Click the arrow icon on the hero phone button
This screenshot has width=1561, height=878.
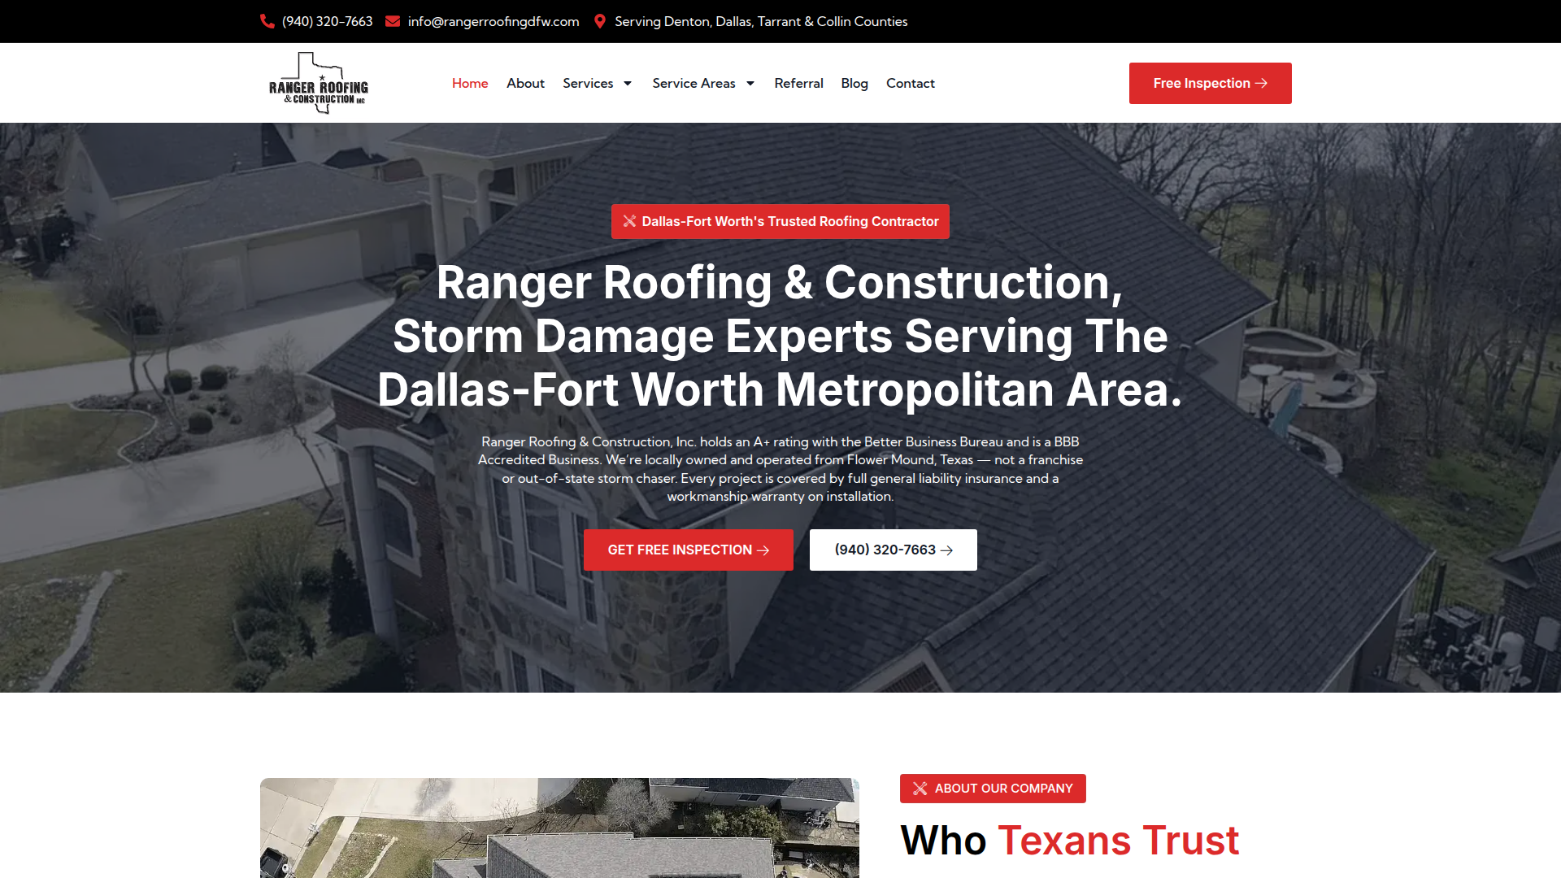click(x=946, y=550)
